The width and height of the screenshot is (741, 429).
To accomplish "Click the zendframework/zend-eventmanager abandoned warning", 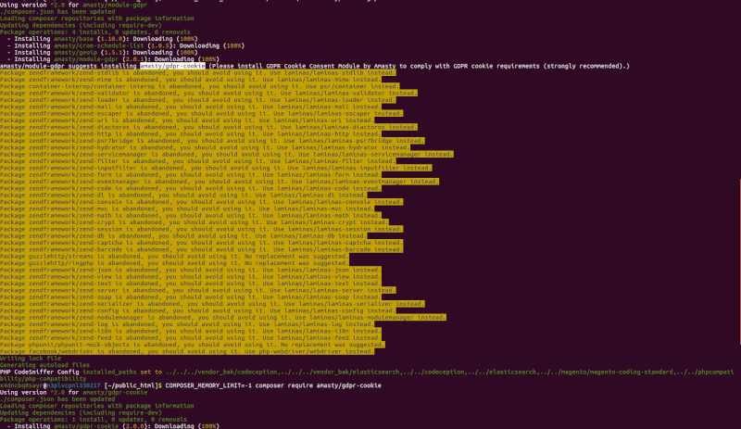I will 220,182.
